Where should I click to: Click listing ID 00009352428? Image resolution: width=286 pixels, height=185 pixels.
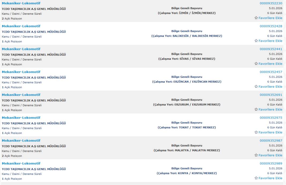271,26
